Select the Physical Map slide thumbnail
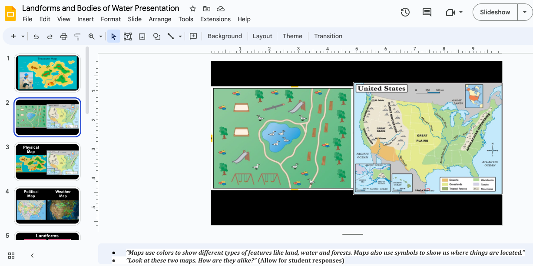Image resolution: width=533 pixels, height=266 pixels. tap(47, 162)
